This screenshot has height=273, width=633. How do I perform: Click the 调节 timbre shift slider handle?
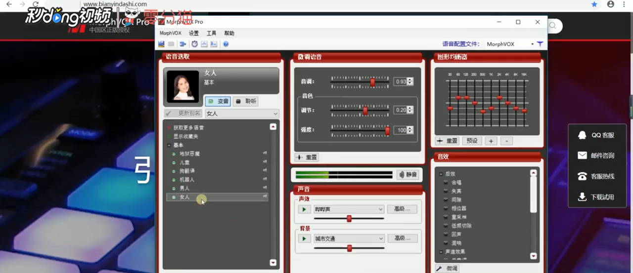pyautogui.click(x=365, y=110)
